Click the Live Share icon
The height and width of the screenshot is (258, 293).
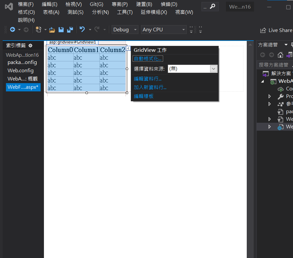pos(263,30)
